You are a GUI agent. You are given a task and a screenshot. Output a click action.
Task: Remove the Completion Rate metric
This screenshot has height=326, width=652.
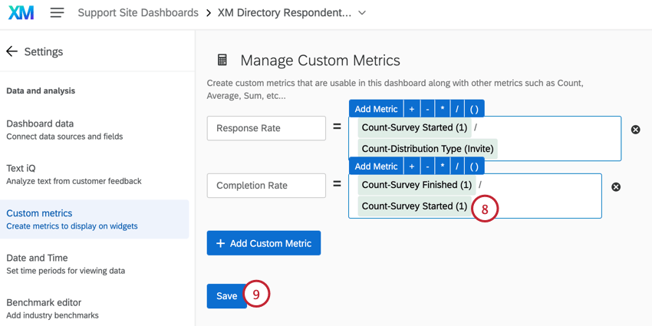click(x=616, y=187)
